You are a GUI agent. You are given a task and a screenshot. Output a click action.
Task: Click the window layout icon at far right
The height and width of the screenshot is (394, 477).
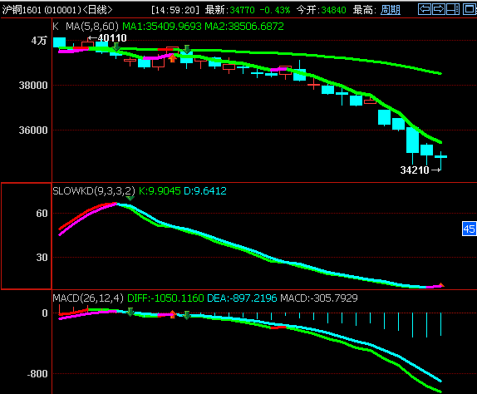470,9
